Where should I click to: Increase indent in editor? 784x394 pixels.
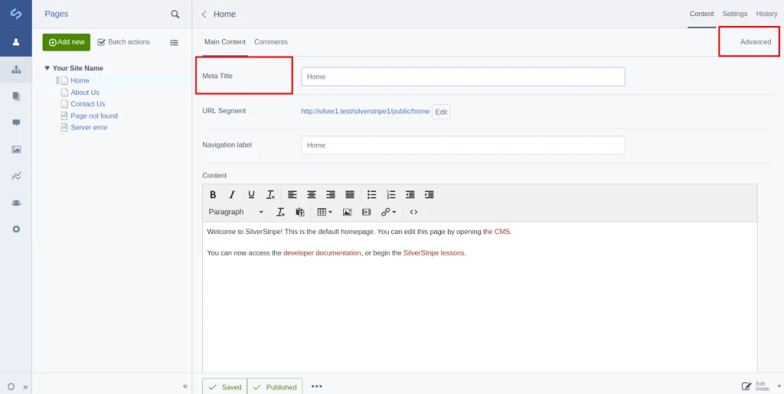pos(429,194)
